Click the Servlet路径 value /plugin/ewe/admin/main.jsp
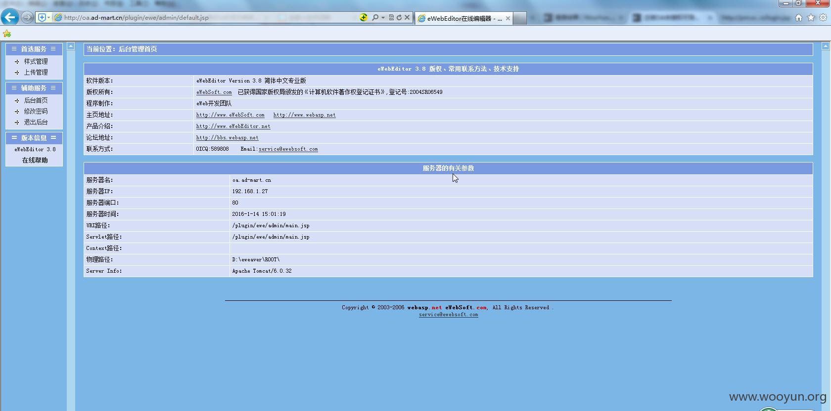Screen dimensions: 831x411 271,237
